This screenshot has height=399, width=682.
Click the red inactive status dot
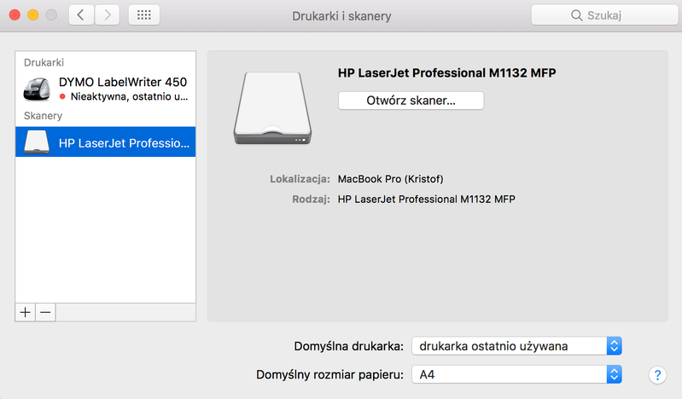coord(62,96)
